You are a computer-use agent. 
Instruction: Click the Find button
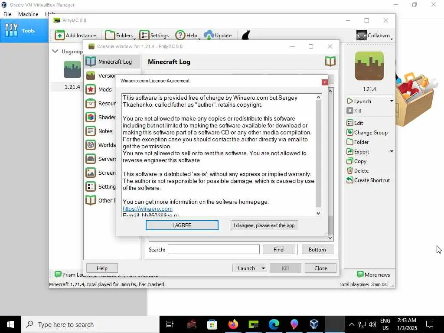pos(278,249)
